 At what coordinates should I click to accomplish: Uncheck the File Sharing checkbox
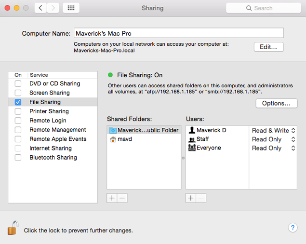[x=18, y=102]
